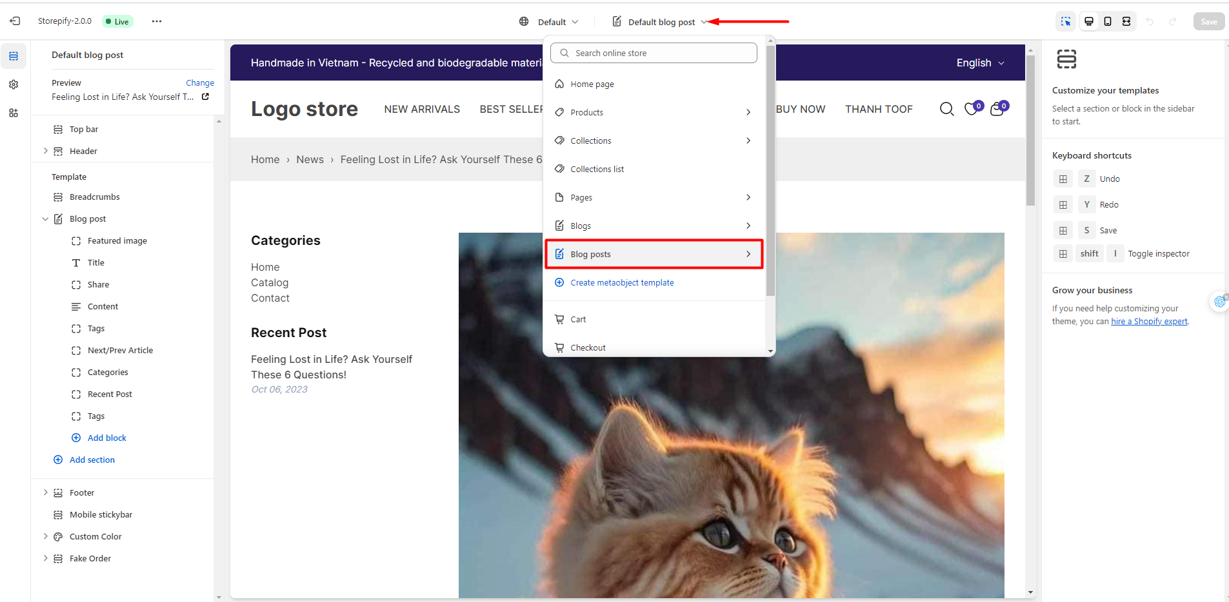Click the Add block plus icon
This screenshot has width=1229, height=602.
pos(76,438)
